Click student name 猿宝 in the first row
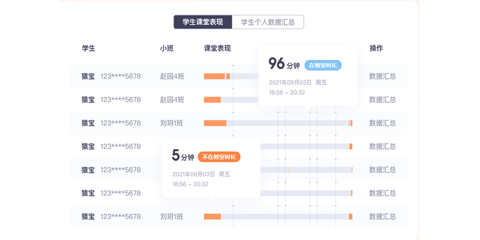480x240 pixels. tap(88, 76)
